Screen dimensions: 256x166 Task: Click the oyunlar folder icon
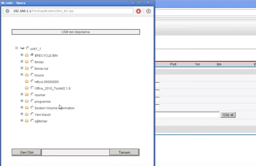[27, 95]
